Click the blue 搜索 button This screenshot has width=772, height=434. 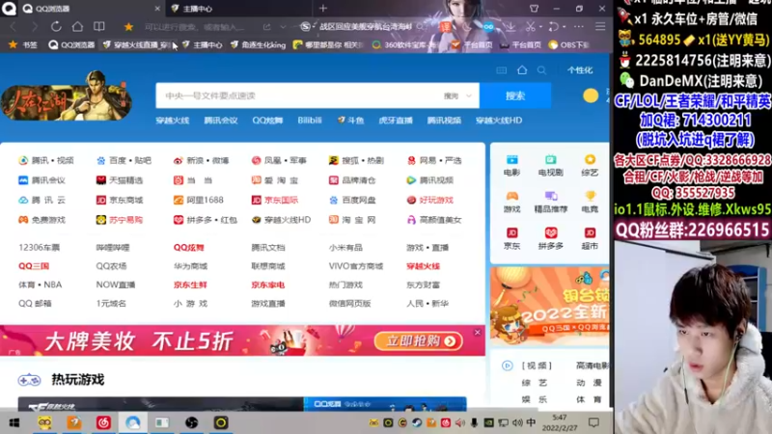click(x=515, y=95)
